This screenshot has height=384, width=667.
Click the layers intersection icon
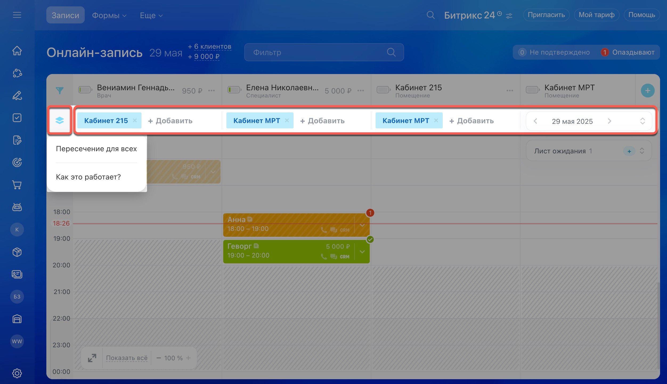(60, 120)
